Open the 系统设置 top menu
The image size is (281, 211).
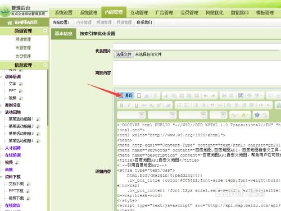[x=64, y=12]
